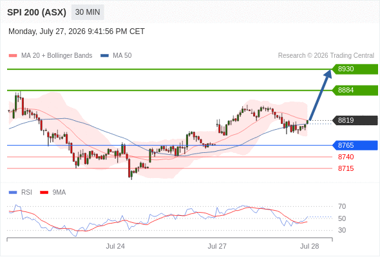Click the Jul 24 date axis label
The height and width of the screenshot is (257, 380).
(115, 246)
